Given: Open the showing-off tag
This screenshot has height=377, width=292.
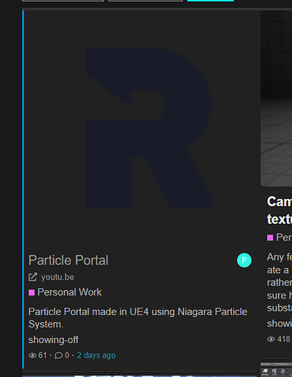Looking at the screenshot, I should coord(54,340).
